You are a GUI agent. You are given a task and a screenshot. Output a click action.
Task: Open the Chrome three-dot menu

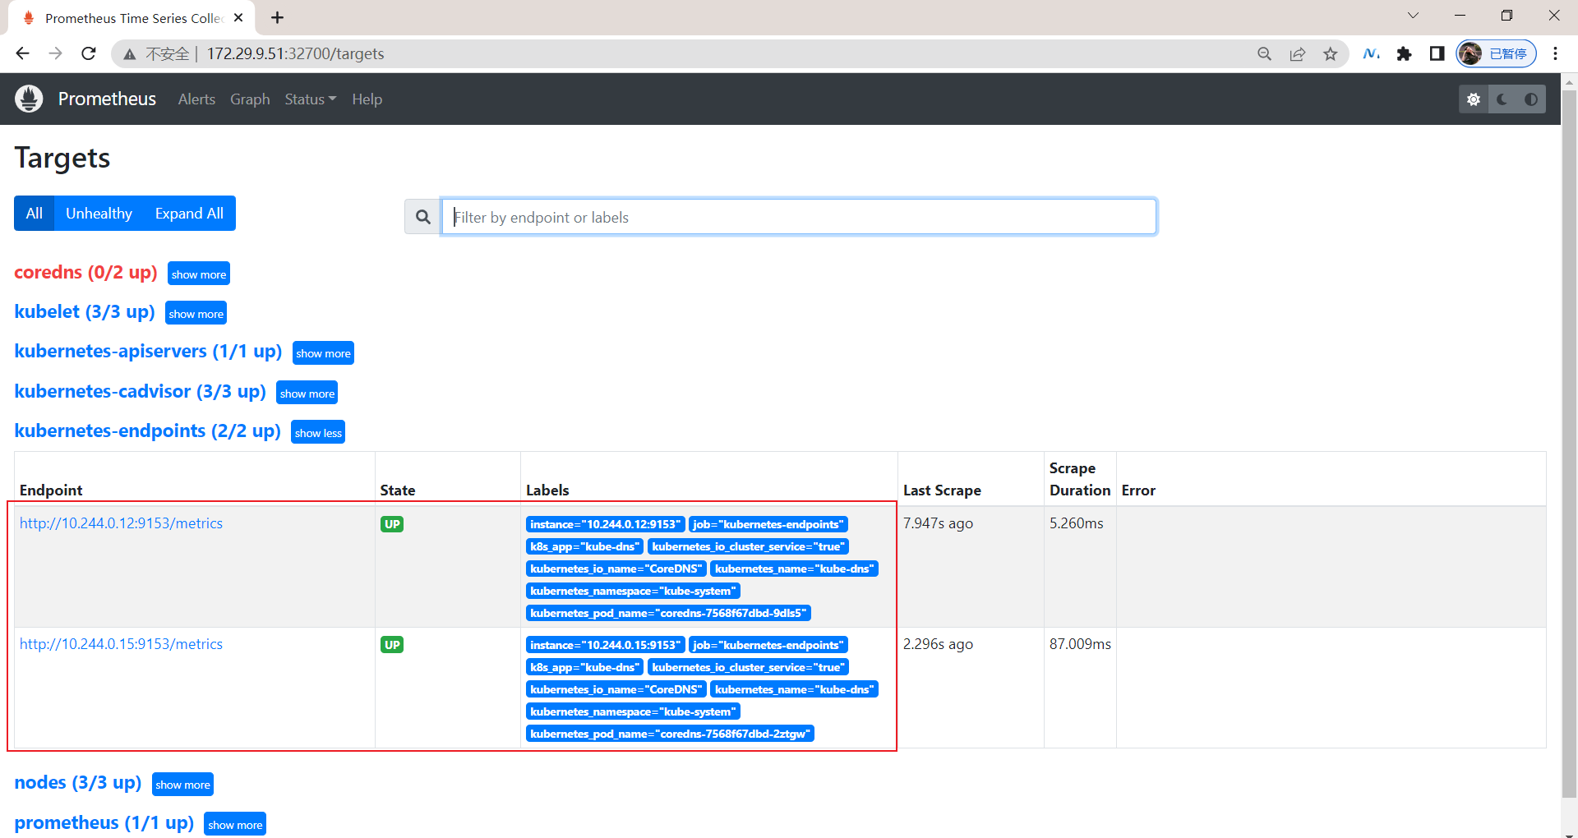pos(1555,53)
